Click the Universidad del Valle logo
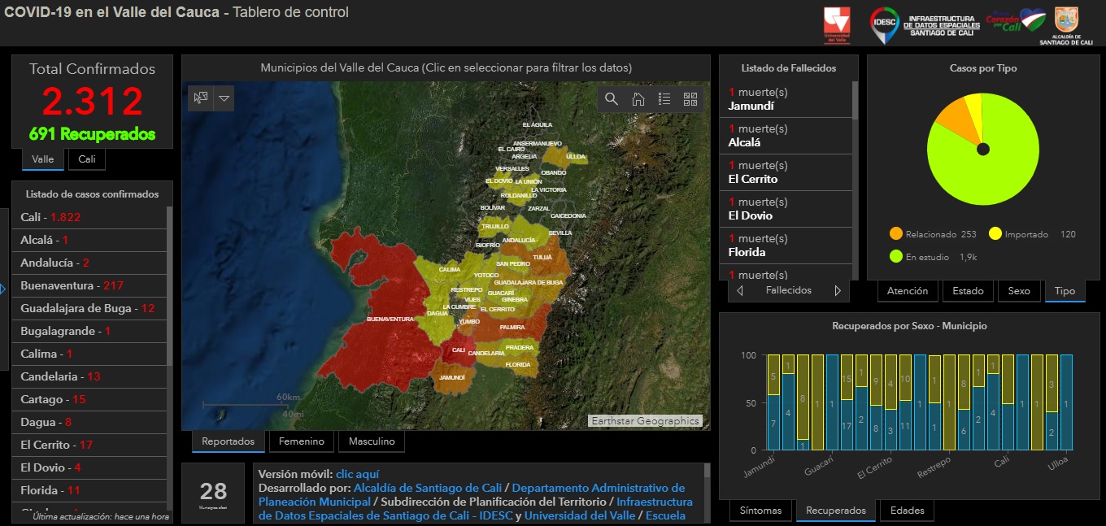Image resolution: width=1106 pixels, height=526 pixels. click(836, 24)
